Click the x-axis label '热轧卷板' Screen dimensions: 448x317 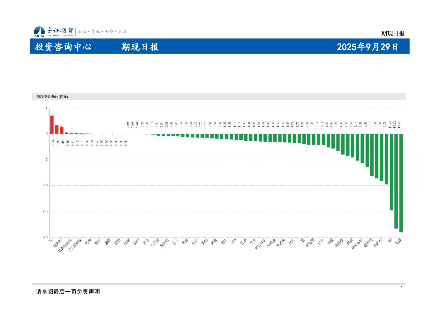[357, 244]
